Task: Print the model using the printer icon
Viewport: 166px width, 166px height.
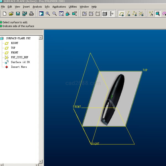Action: click(x=31, y=14)
